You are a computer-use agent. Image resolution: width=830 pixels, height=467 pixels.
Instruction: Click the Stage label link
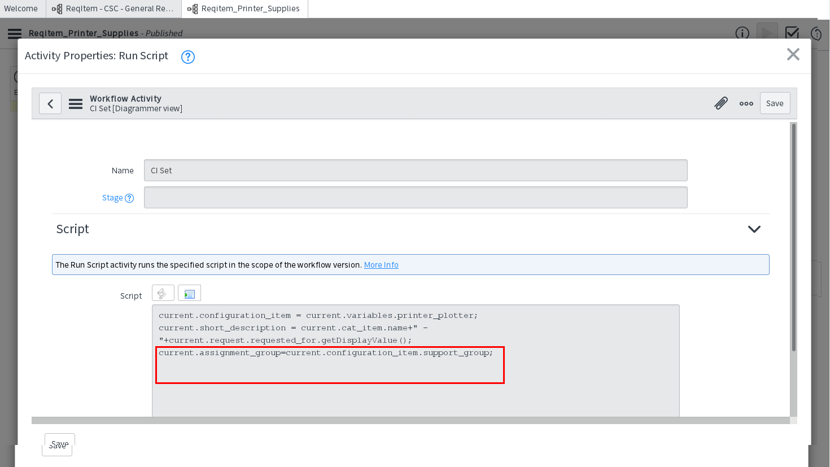[112, 198]
